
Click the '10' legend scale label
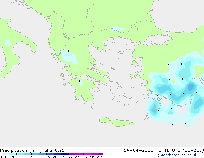tap(40, 157)
